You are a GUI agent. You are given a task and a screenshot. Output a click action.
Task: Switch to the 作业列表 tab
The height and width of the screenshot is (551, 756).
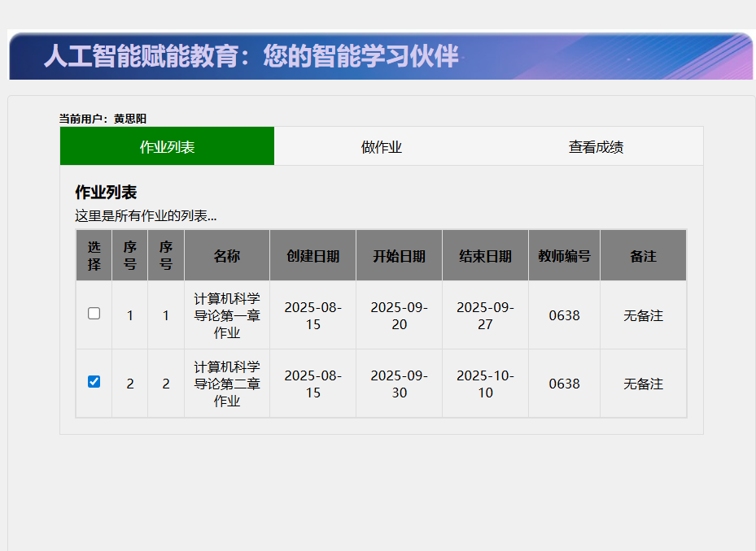point(167,146)
